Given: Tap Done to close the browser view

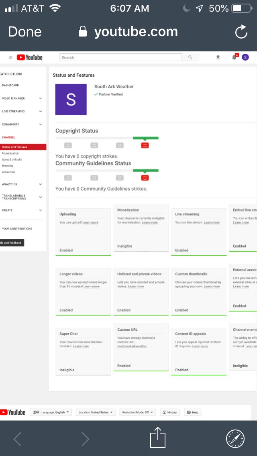Looking at the screenshot, I should pos(25,32).
